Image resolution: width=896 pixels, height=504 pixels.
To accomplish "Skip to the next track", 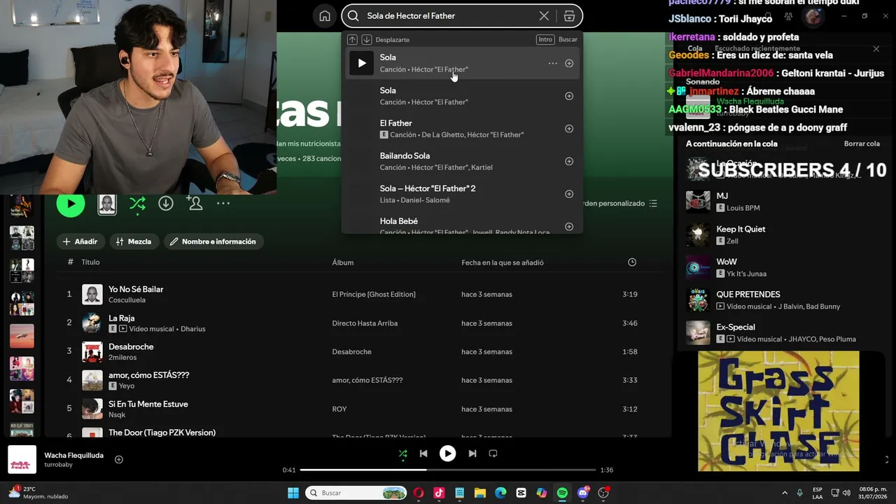I will point(472,454).
